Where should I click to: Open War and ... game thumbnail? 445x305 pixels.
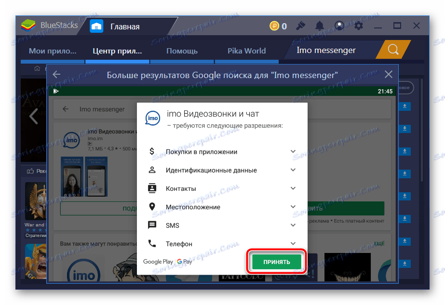(x=36, y=201)
